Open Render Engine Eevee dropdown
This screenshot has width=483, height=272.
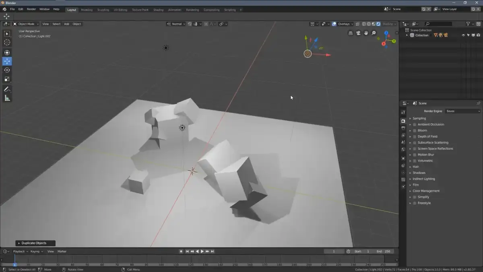tap(463, 111)
